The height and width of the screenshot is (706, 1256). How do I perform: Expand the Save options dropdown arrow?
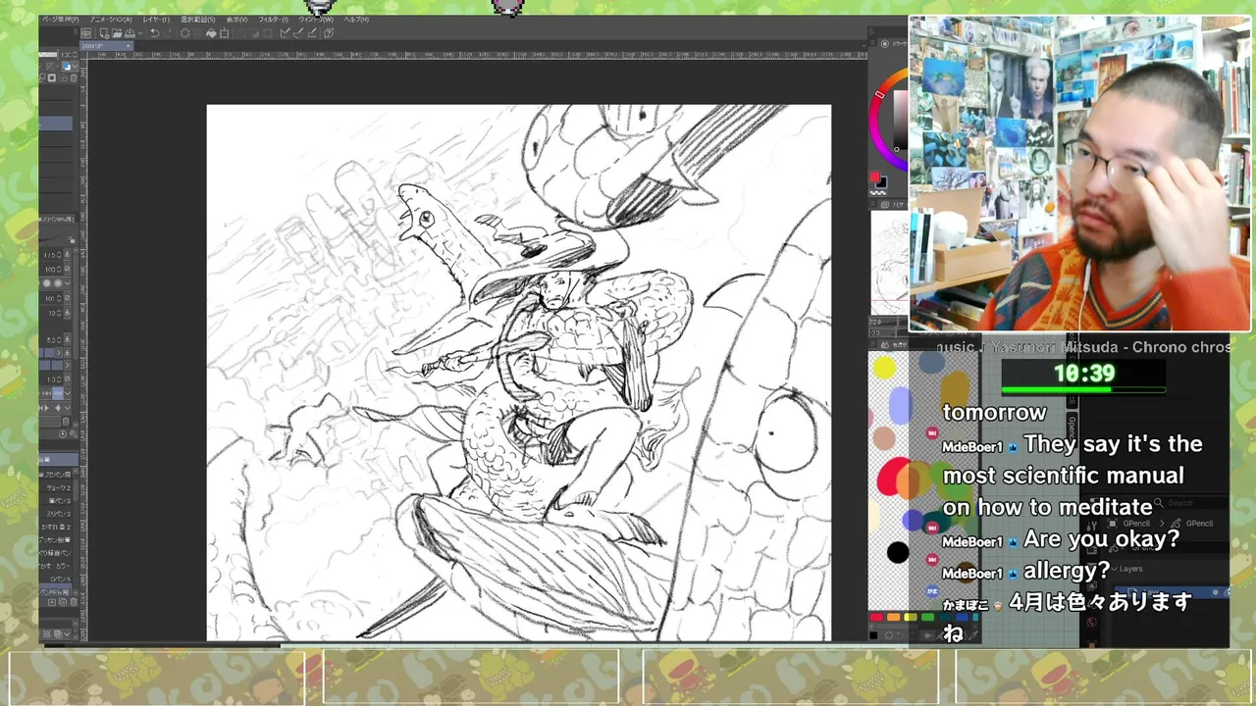[x=140, y=33]
